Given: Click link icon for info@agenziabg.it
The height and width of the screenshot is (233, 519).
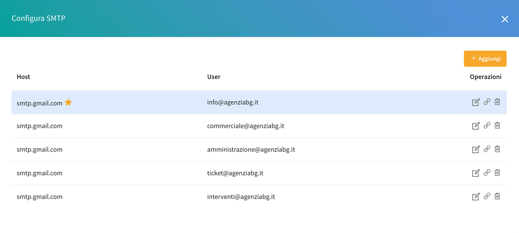Looking at the screenshot, I should click(487, 102).
